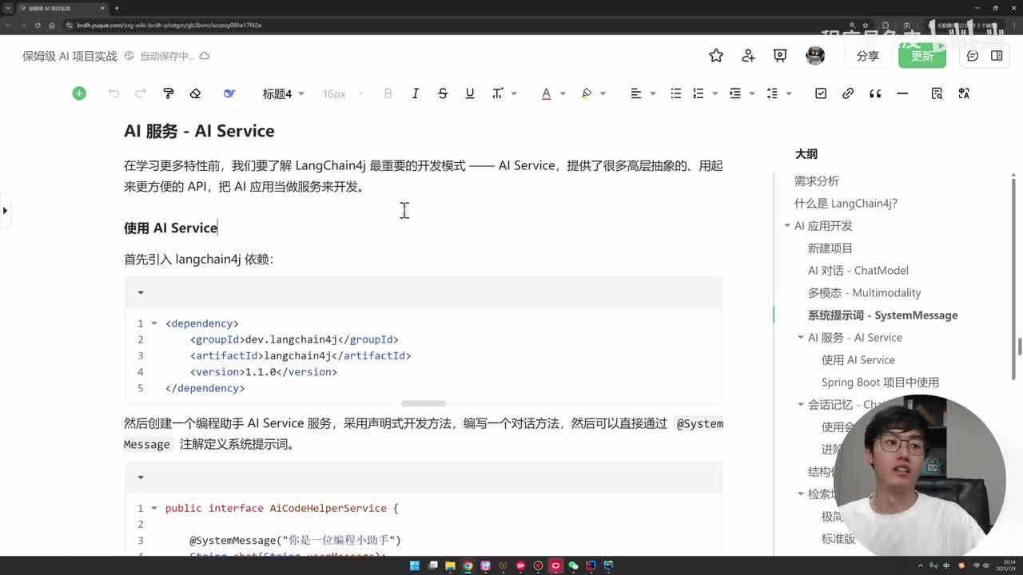This screenshot has height=575, width=1023.
Task: Click the line spacing icon
Action: tap(772, 93)
